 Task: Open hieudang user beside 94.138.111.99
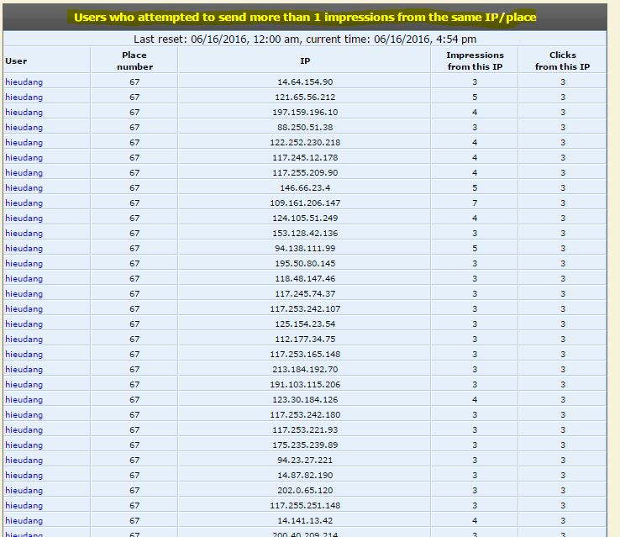(x=24, y=249)
